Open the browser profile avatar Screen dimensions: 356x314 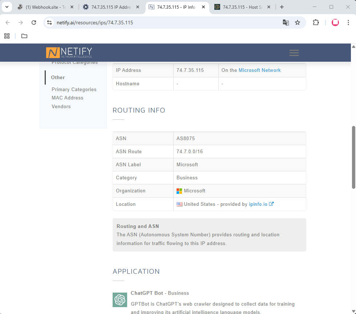pos(335,23)
